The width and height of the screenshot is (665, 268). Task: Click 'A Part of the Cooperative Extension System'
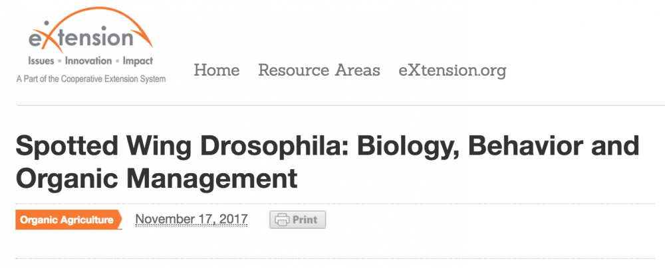(90, 79)
